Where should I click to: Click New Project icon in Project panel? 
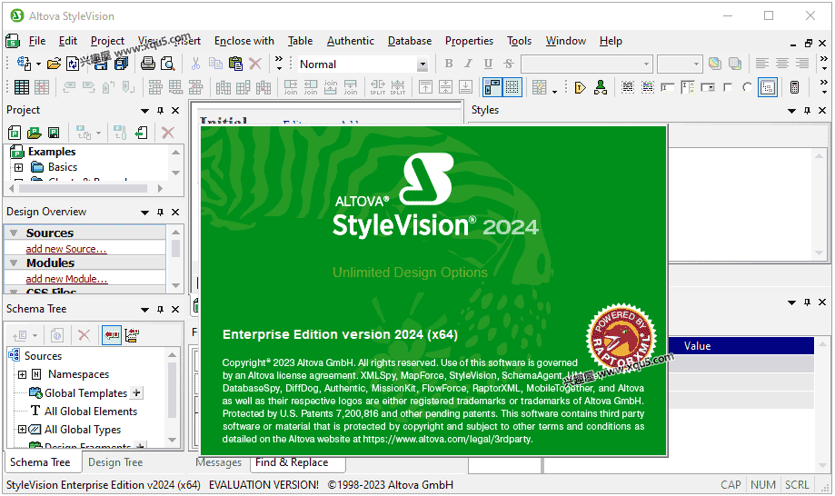tap(15, 133)
